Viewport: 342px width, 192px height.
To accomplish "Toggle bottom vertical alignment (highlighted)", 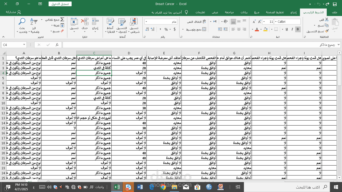I will click(233, 22).
